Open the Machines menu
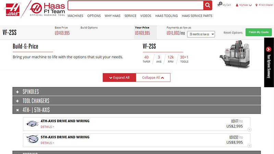Screen dimensions: 274x154 coord(75,16)
